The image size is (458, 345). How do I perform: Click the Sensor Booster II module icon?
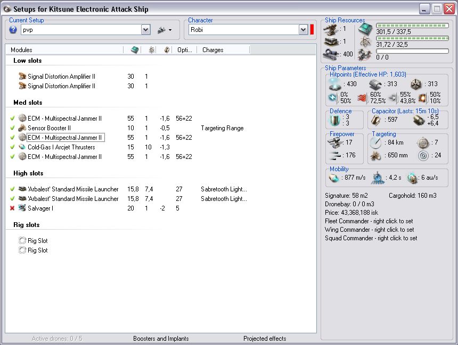click(22, 128)
